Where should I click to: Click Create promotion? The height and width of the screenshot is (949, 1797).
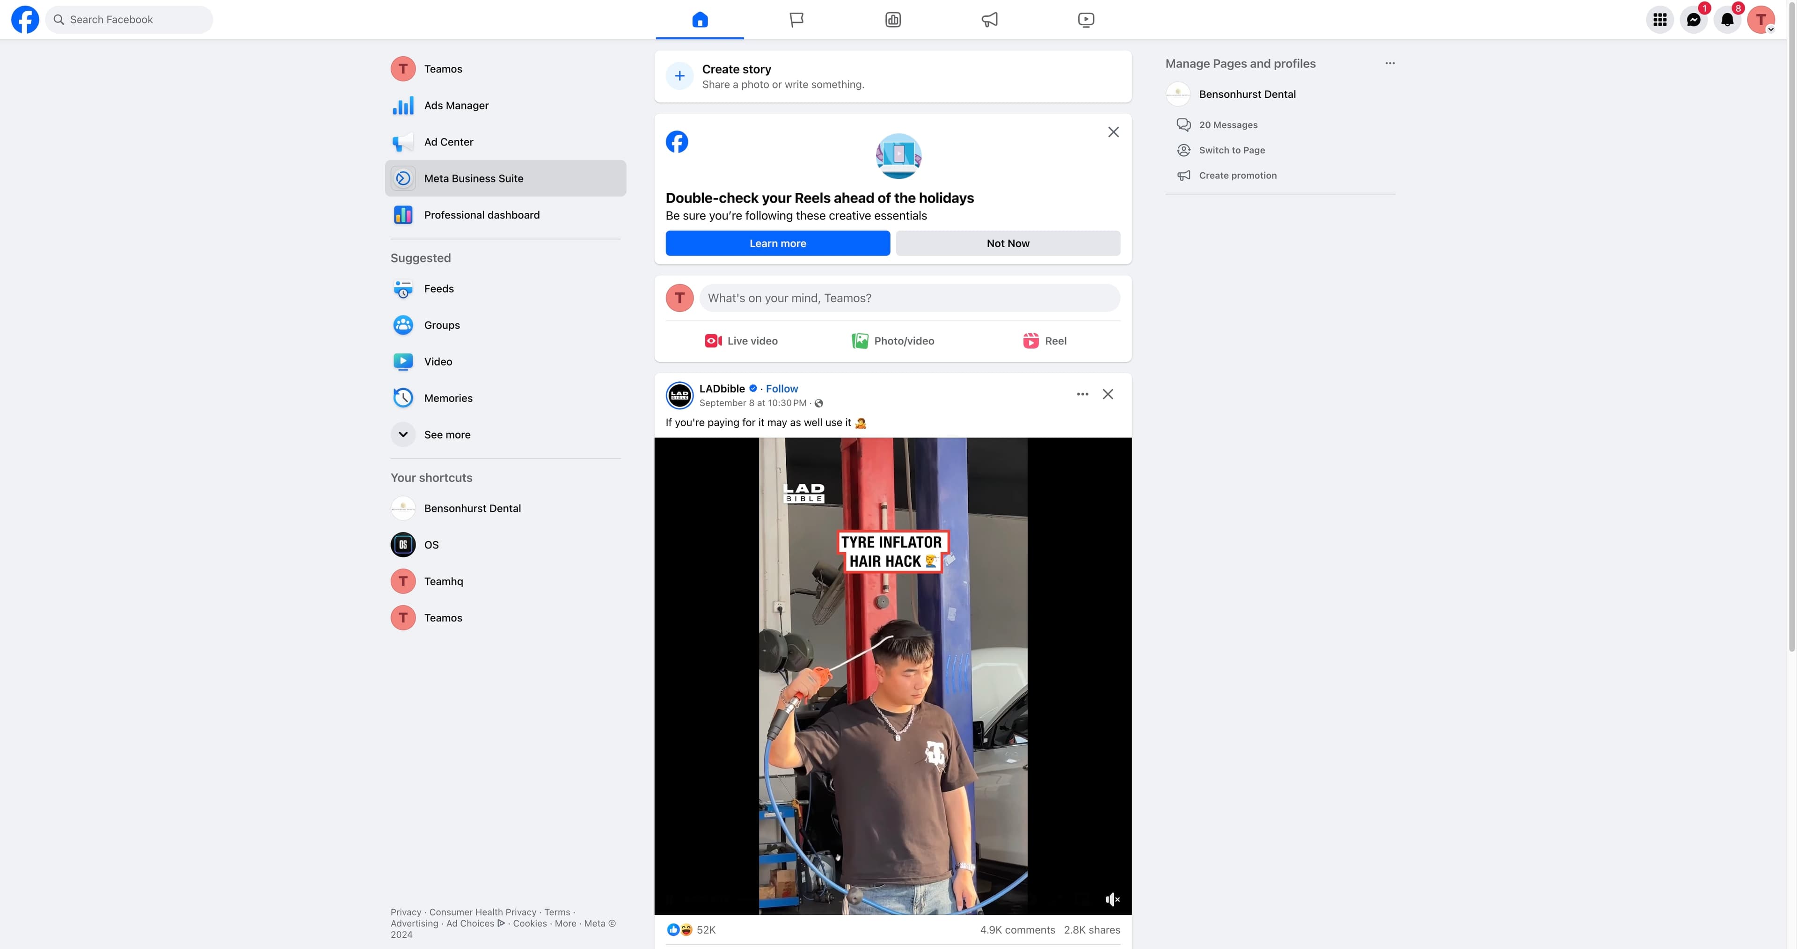[1237, 176]
